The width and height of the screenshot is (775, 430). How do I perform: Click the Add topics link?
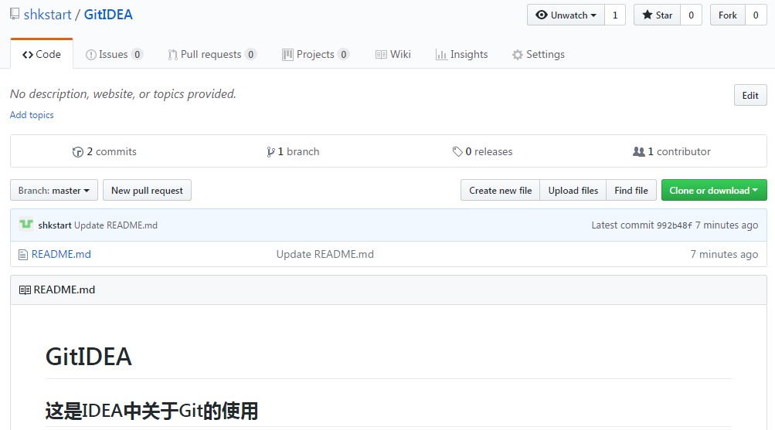pyautogui.click(x=32, y=115)
